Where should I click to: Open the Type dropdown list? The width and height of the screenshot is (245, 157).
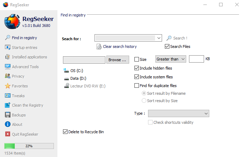178,113
